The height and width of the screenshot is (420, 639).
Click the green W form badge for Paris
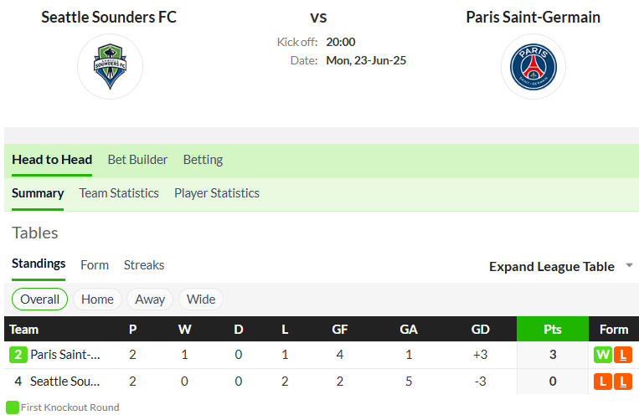coord(603,355)
